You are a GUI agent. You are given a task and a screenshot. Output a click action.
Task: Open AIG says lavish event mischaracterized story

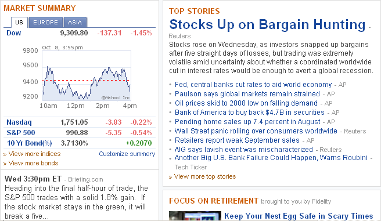pos(244,149)
